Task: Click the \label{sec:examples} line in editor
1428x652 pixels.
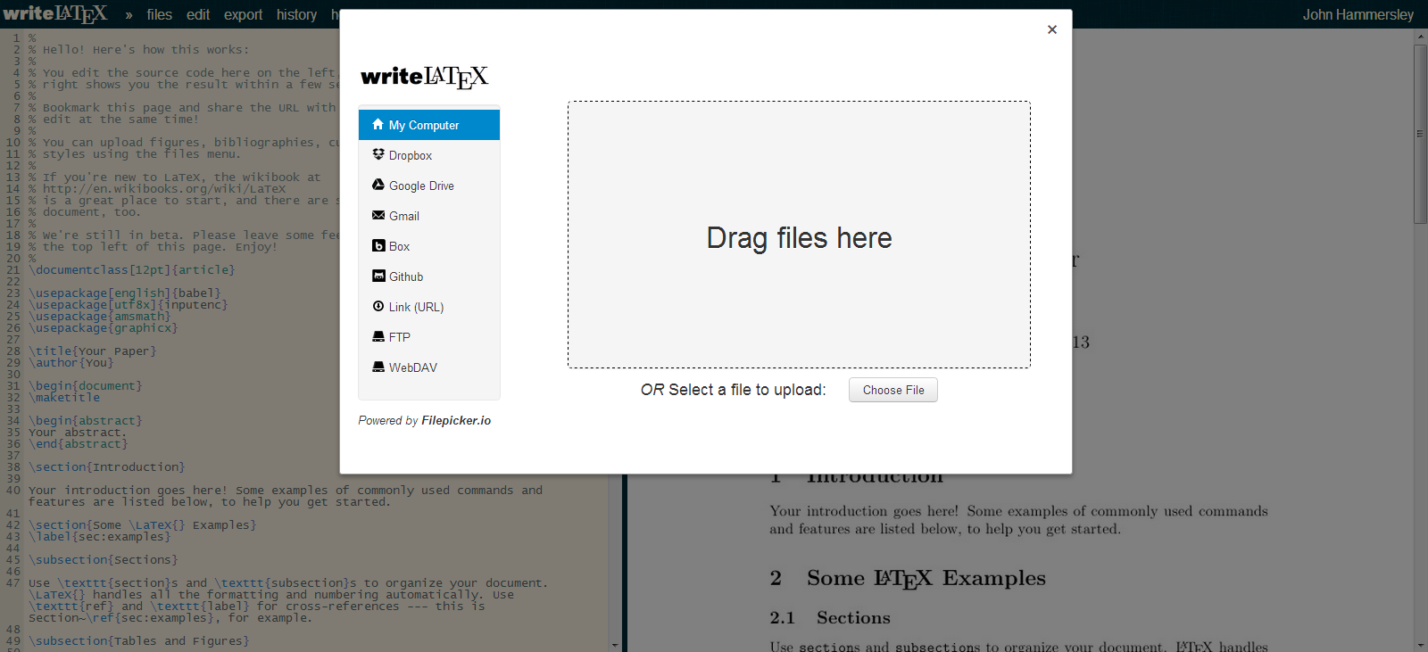Action: (x=100, y=536)
